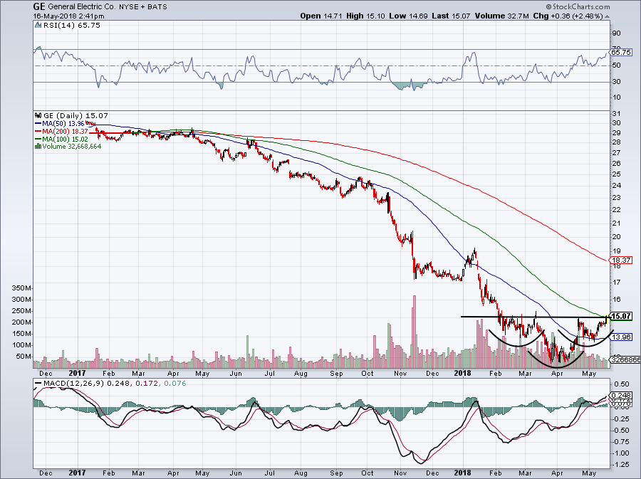The width and height of the screenshot is (641, 479).
Task: Open the StockCharts.com copyright link
Action: [x=578, y=6]
